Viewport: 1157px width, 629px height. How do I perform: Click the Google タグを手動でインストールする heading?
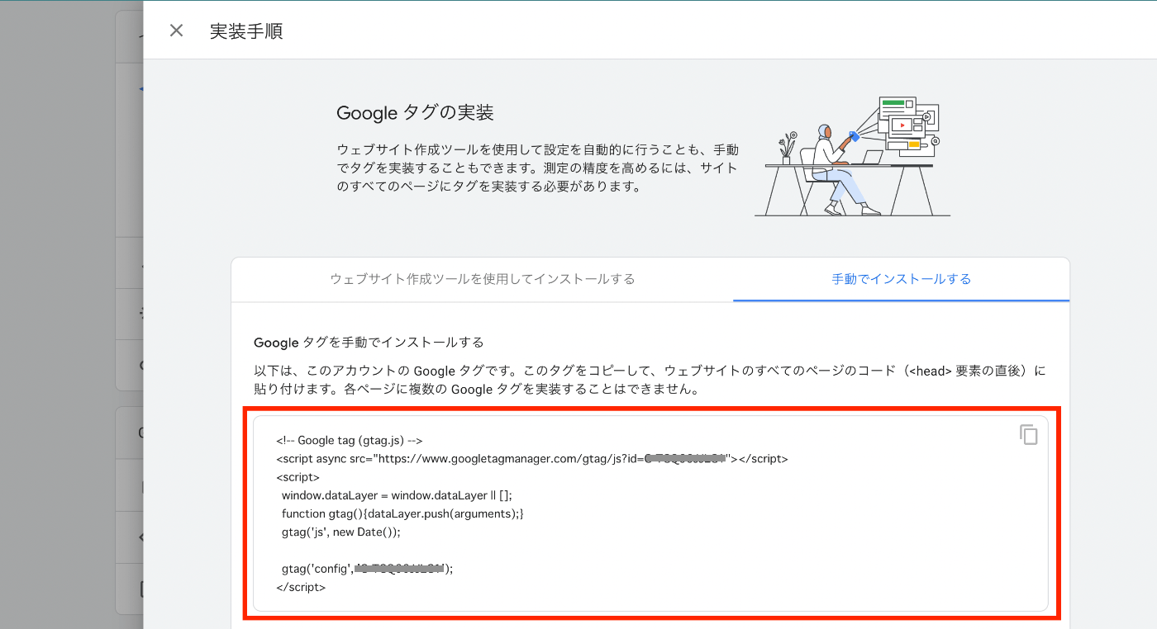(x=369, y=342)
